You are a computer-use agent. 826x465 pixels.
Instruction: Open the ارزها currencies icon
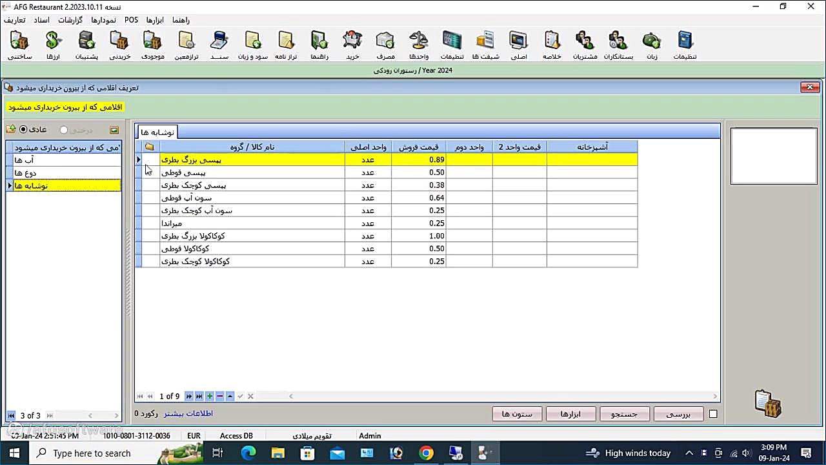[53, 45]
